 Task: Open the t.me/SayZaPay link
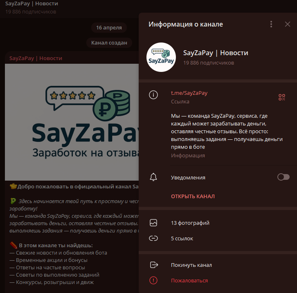coord(189,93)
